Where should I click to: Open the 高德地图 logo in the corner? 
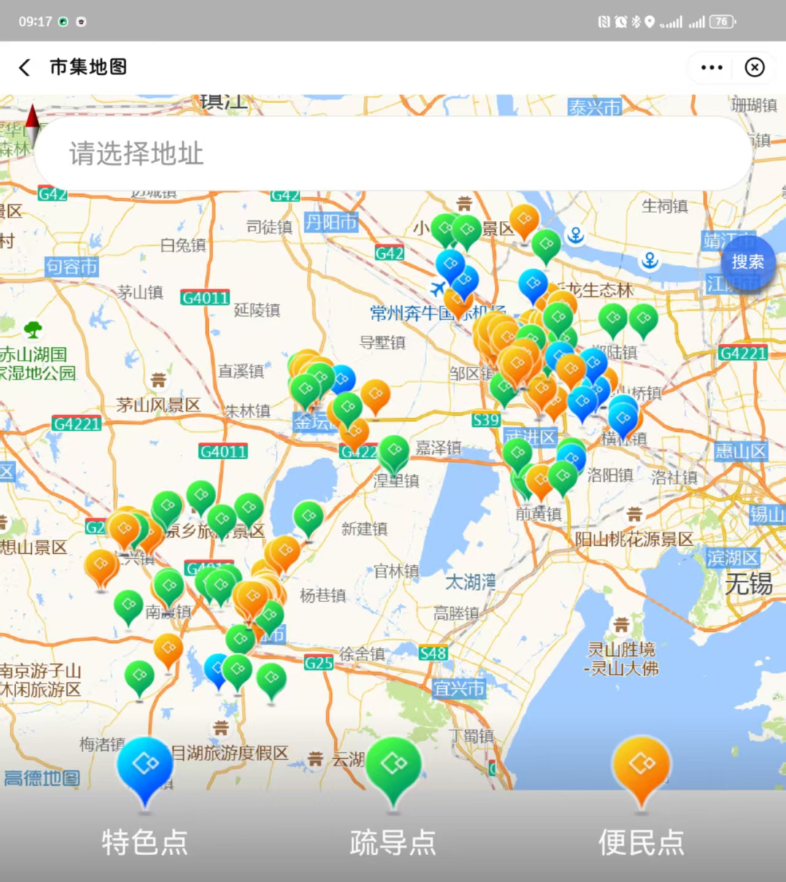[x=41, y=778]
